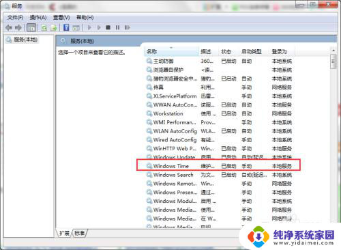Click the Restart Service toolbar icon

tap(128, 27)
